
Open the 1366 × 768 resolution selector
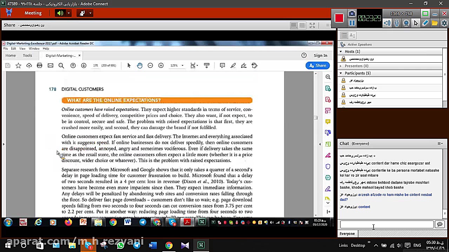tap(401, 14)
